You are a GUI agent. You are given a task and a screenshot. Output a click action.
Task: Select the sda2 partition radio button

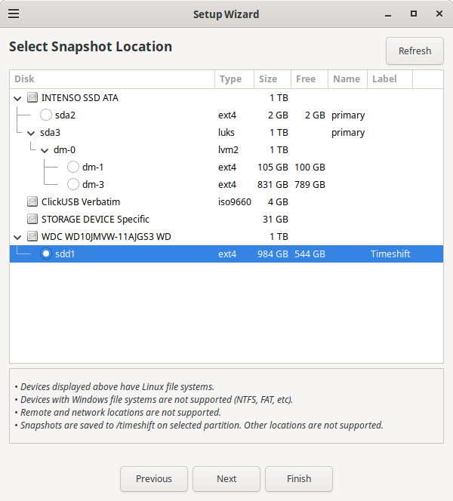(46, 115)
